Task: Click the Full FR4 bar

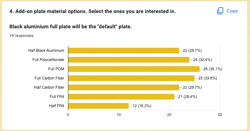Action: click(121, 96)
